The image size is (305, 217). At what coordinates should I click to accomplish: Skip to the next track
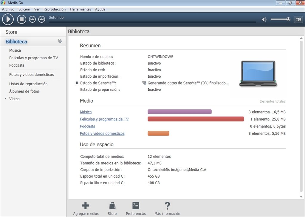(41, 19)
